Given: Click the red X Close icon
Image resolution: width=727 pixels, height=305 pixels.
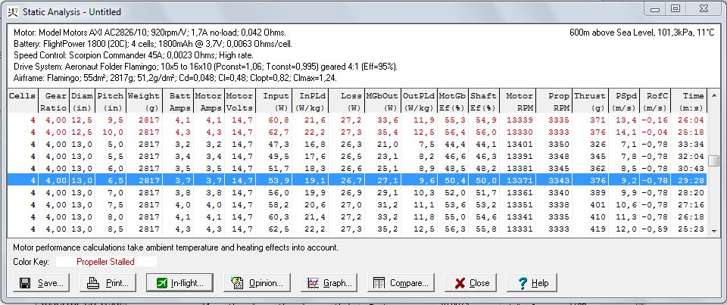Looking at the screenshot, I should pos(458,283).
